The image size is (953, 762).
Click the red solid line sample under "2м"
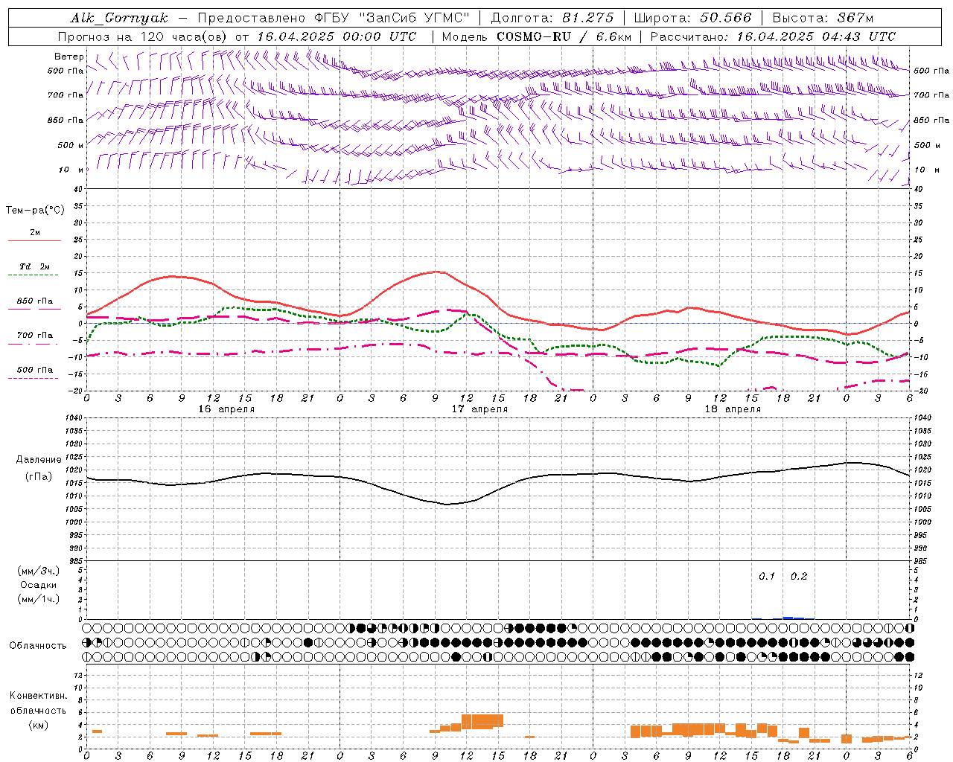pyautogui.click(x=34, y=241)
